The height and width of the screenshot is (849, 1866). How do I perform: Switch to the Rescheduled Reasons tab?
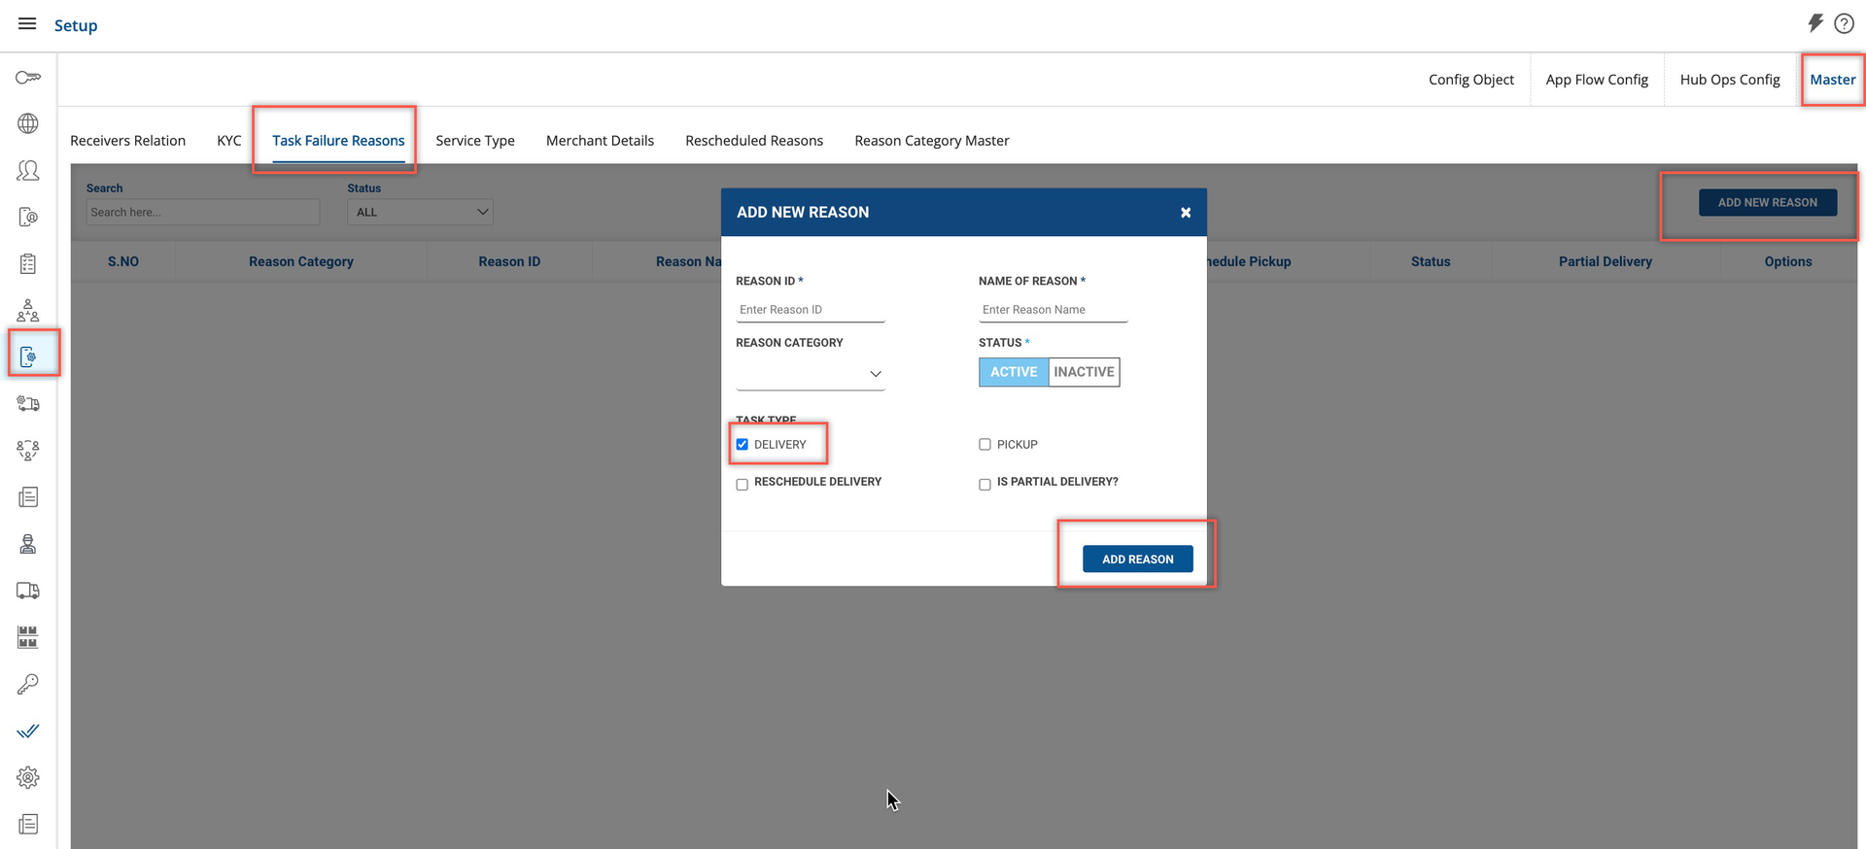pos(753,141)
